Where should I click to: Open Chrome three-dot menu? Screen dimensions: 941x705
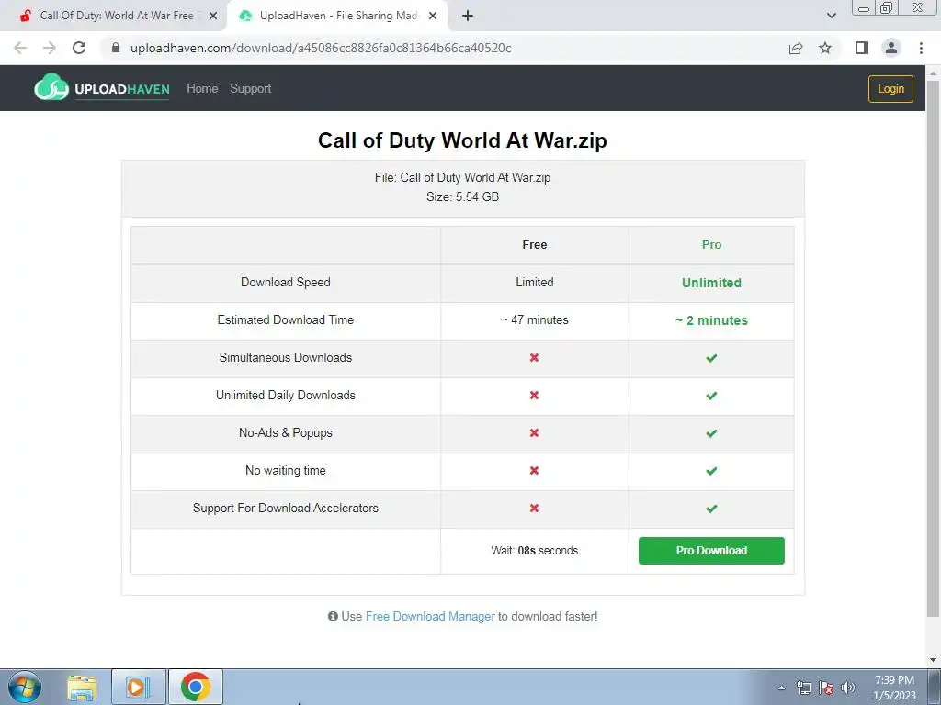tap(921, 48)
